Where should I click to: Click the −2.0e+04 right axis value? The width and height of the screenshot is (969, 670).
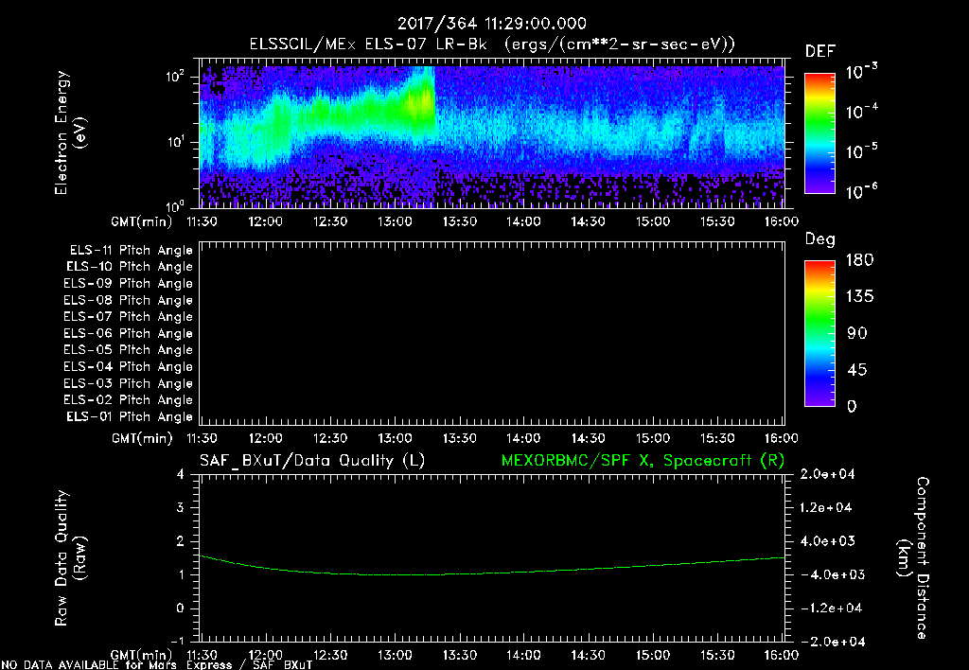point(833,641)
